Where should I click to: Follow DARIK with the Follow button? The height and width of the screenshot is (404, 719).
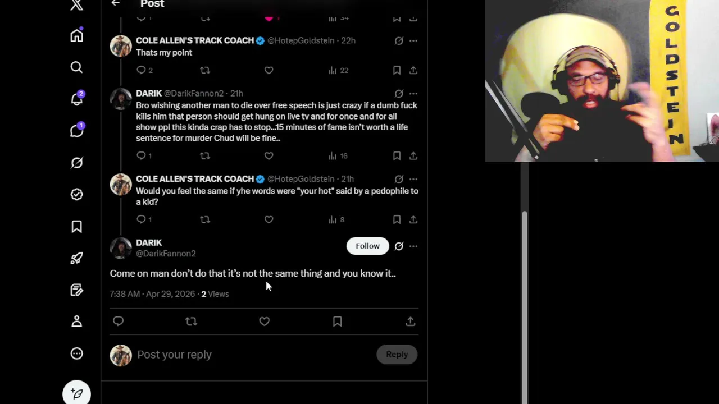(x=367, y=246)
